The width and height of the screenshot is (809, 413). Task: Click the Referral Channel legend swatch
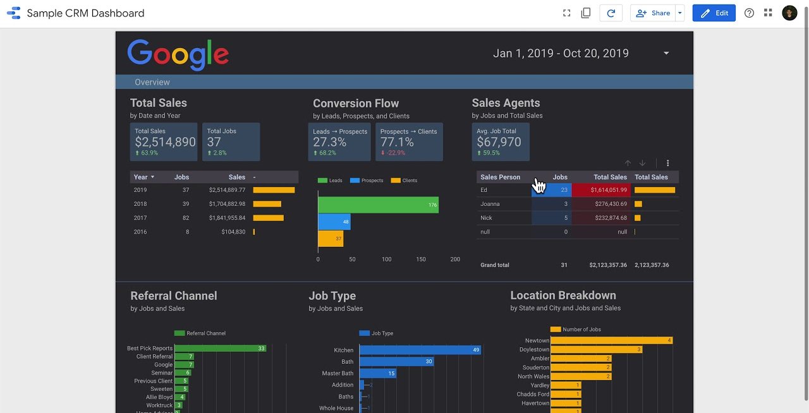coord(179,333)
